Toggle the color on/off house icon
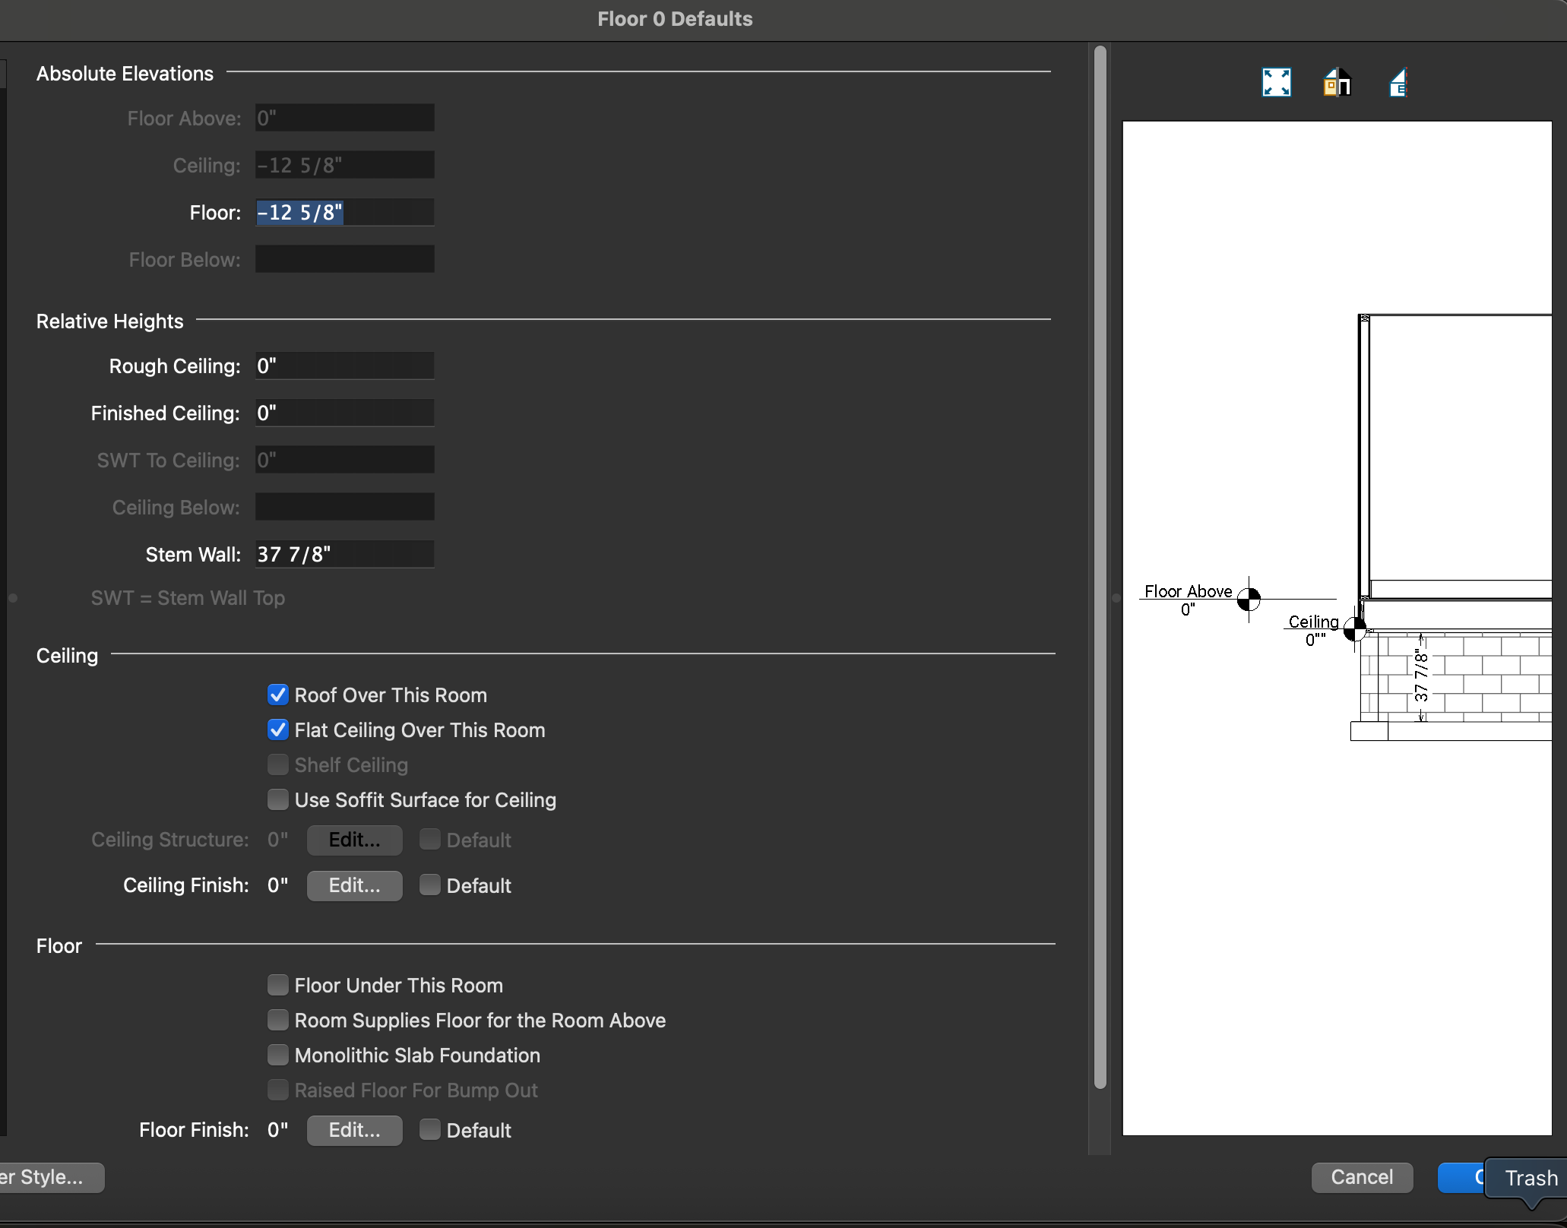 click(x=1337, y=82)
